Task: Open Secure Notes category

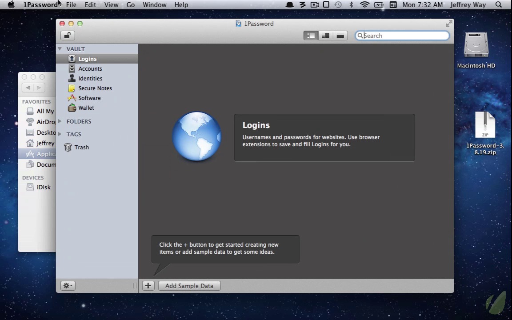Action: pyautogui.click(x=97, y=88)
